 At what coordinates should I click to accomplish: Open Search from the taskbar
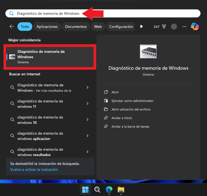click(x=97, y=190)
